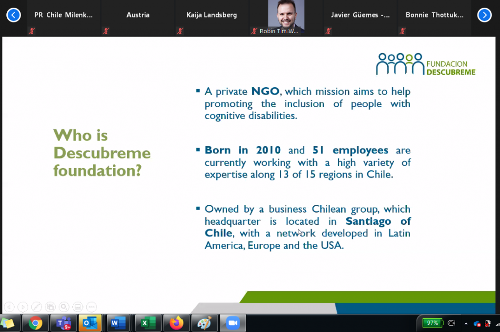Open Microsoft Word from the taskbar
500x332 pixels.
pyautogui.click(x=118, y=323)
